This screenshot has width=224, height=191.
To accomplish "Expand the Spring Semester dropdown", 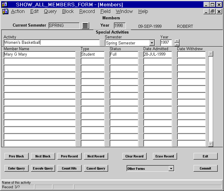I will [152, 43].
